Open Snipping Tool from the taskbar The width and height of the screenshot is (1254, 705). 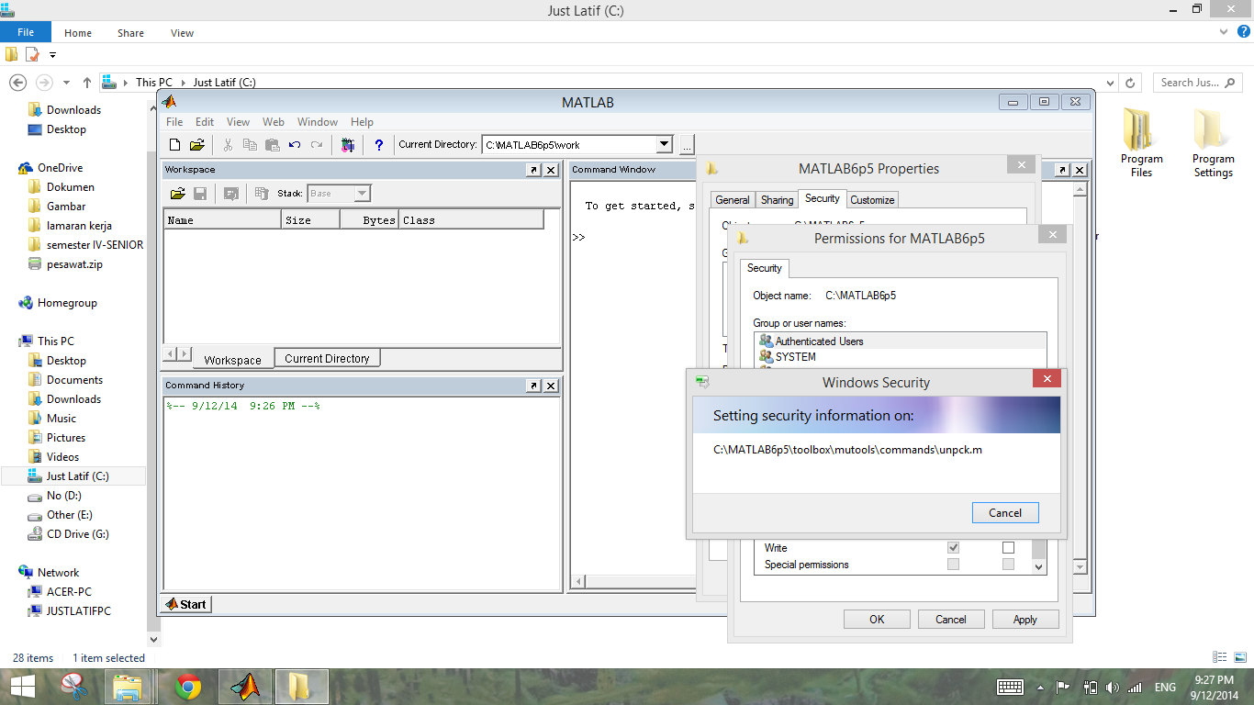pos(74,687)
